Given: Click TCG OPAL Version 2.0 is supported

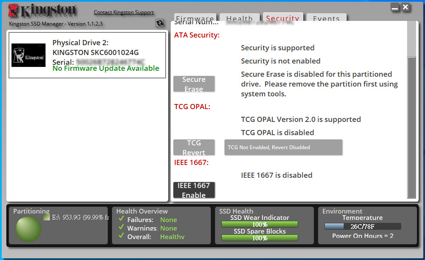Looking at the screenshot, I should 301,119.
